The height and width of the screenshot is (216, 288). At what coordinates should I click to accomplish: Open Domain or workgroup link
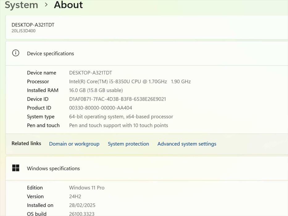point(74,144)
